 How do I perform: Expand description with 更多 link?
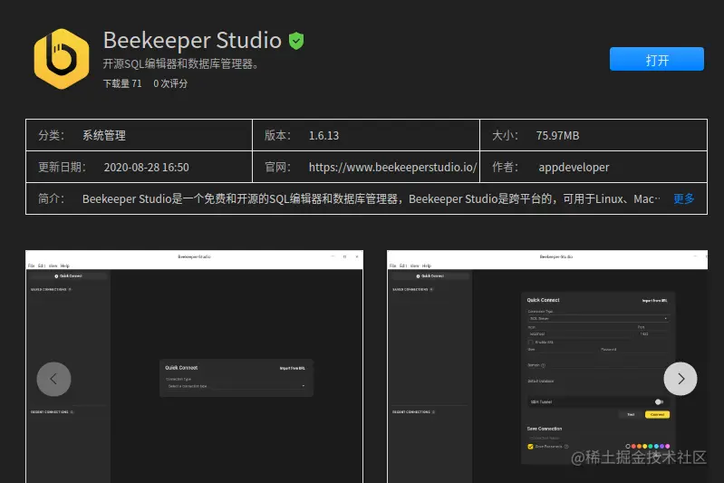pos(683,198)
